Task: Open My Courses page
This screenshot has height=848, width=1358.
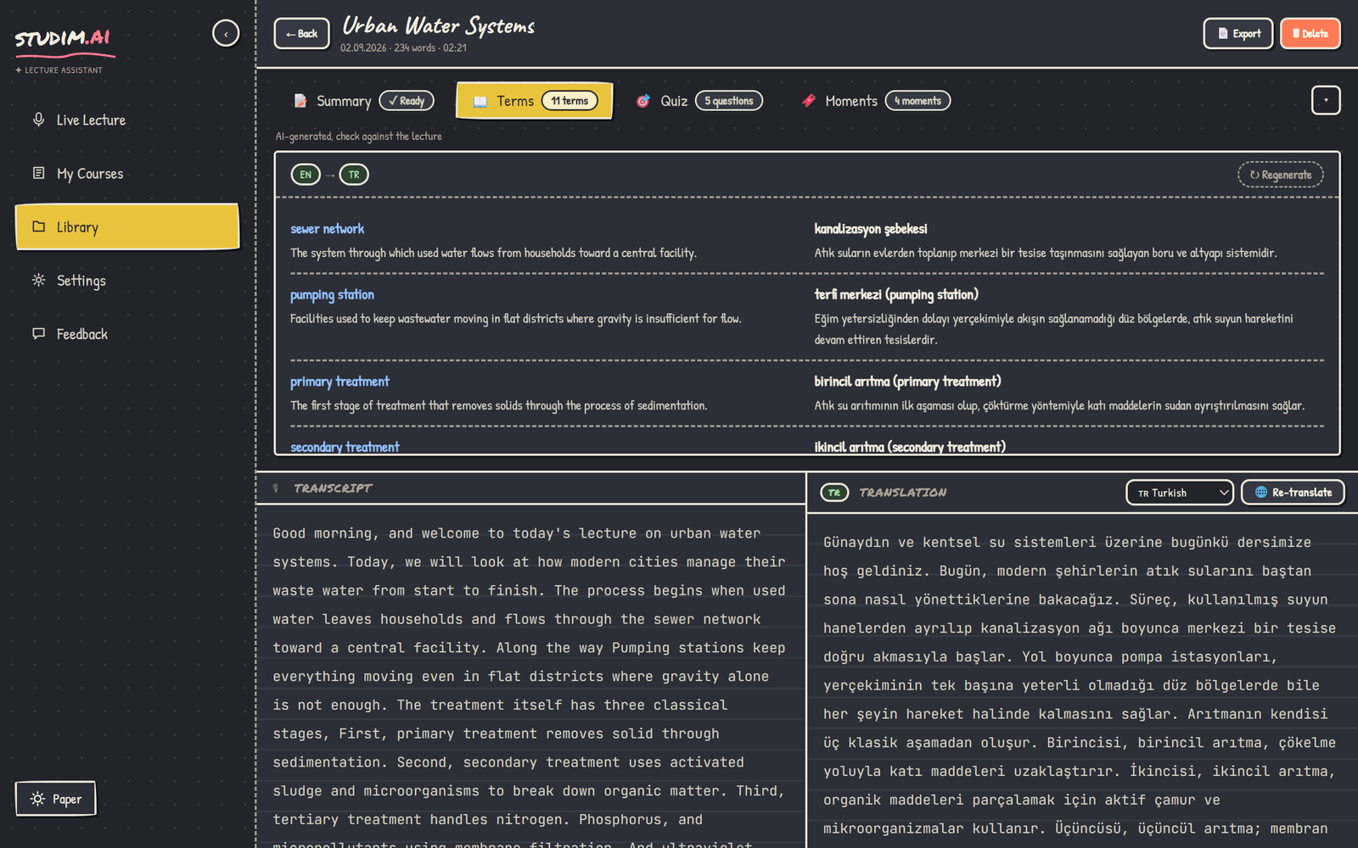Action: (127, 174)
